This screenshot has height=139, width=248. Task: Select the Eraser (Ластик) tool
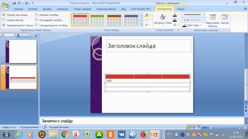coord(225,19)
